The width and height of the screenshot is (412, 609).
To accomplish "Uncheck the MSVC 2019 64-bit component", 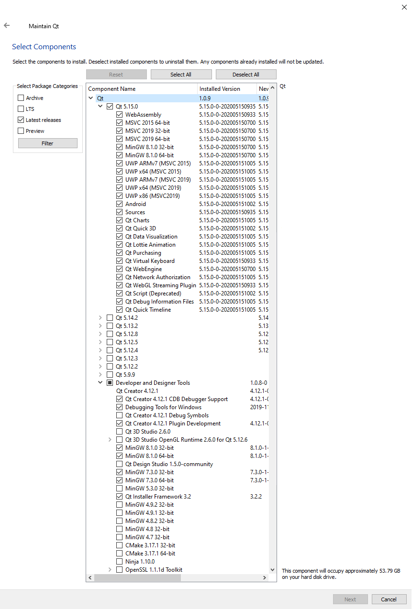I will pos(120,139).
